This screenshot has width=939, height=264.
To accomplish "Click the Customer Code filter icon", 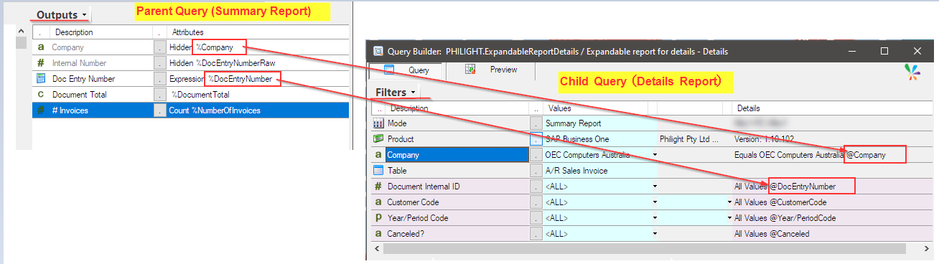I will [378, 202].
